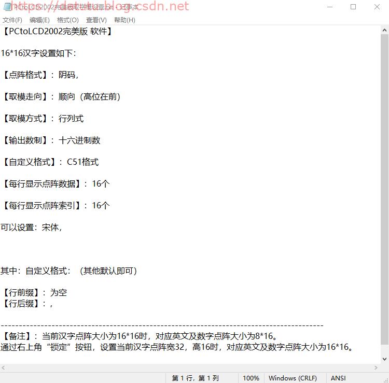This screenshot has width=389, height=383.
Task: Click the 100% zoom level in status bar
Action: point(251,378)
